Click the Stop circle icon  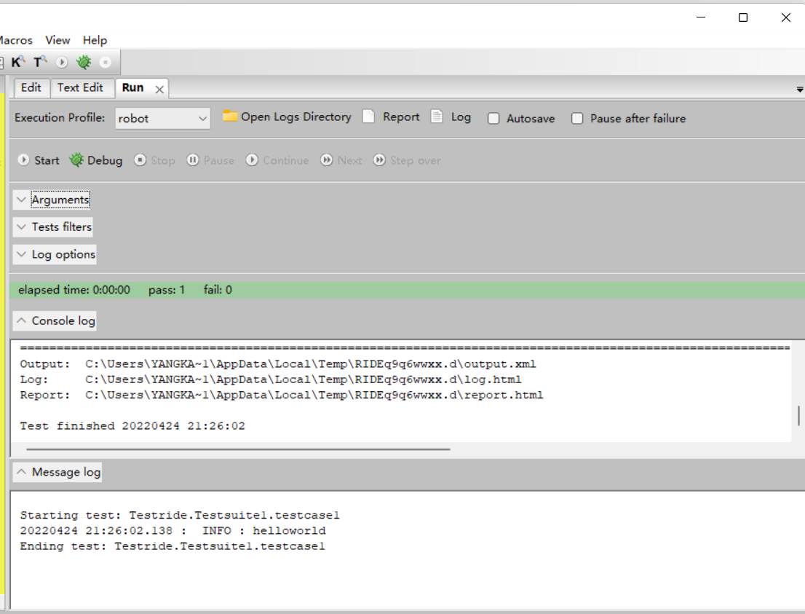(x=140, y=160)
